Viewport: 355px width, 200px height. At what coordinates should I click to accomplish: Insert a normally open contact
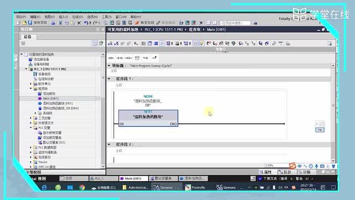(x=111, y=58)
